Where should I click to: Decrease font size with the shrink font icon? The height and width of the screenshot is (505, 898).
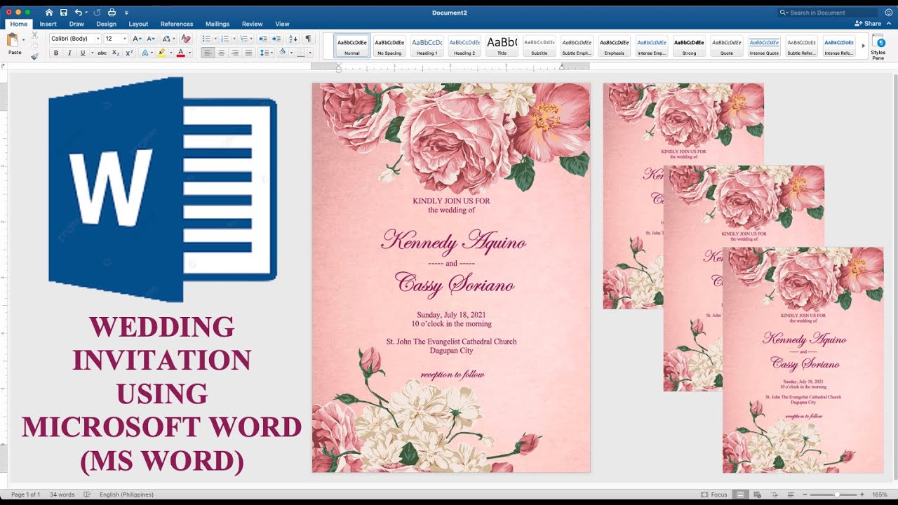[x=151, y=39]
